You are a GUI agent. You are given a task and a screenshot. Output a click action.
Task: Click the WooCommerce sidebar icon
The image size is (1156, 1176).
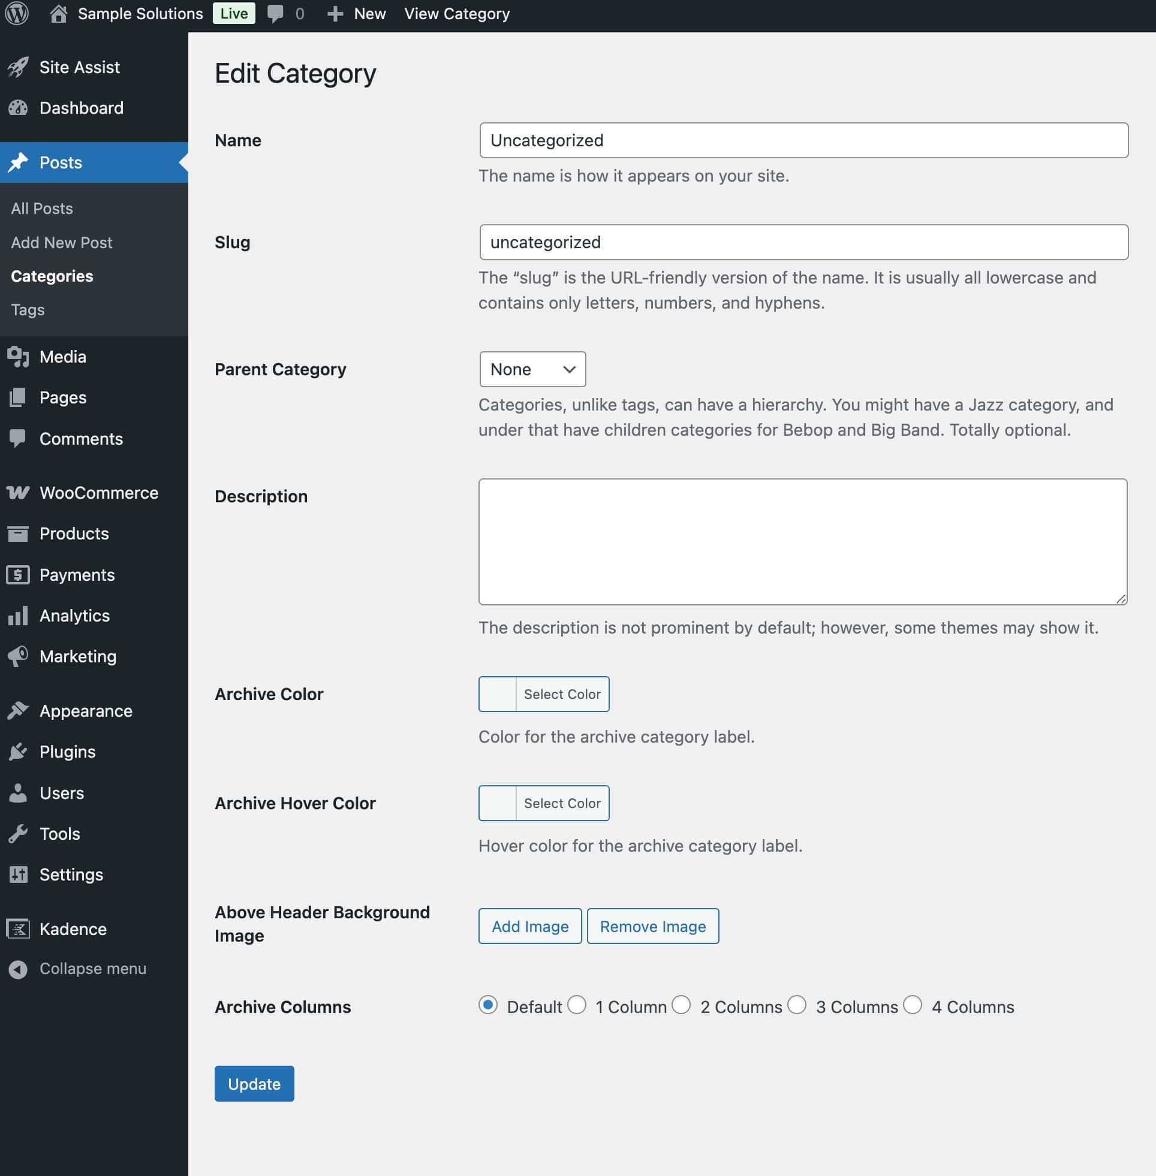coord(18,493)
